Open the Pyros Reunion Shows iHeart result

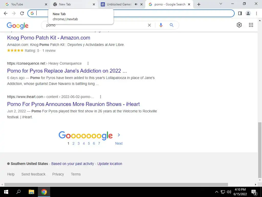click(73, 104)
